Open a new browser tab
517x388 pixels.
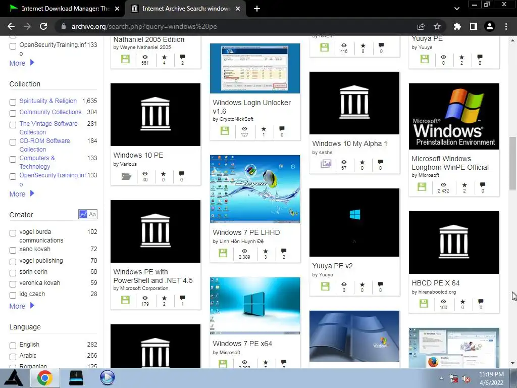click(257, 9)
